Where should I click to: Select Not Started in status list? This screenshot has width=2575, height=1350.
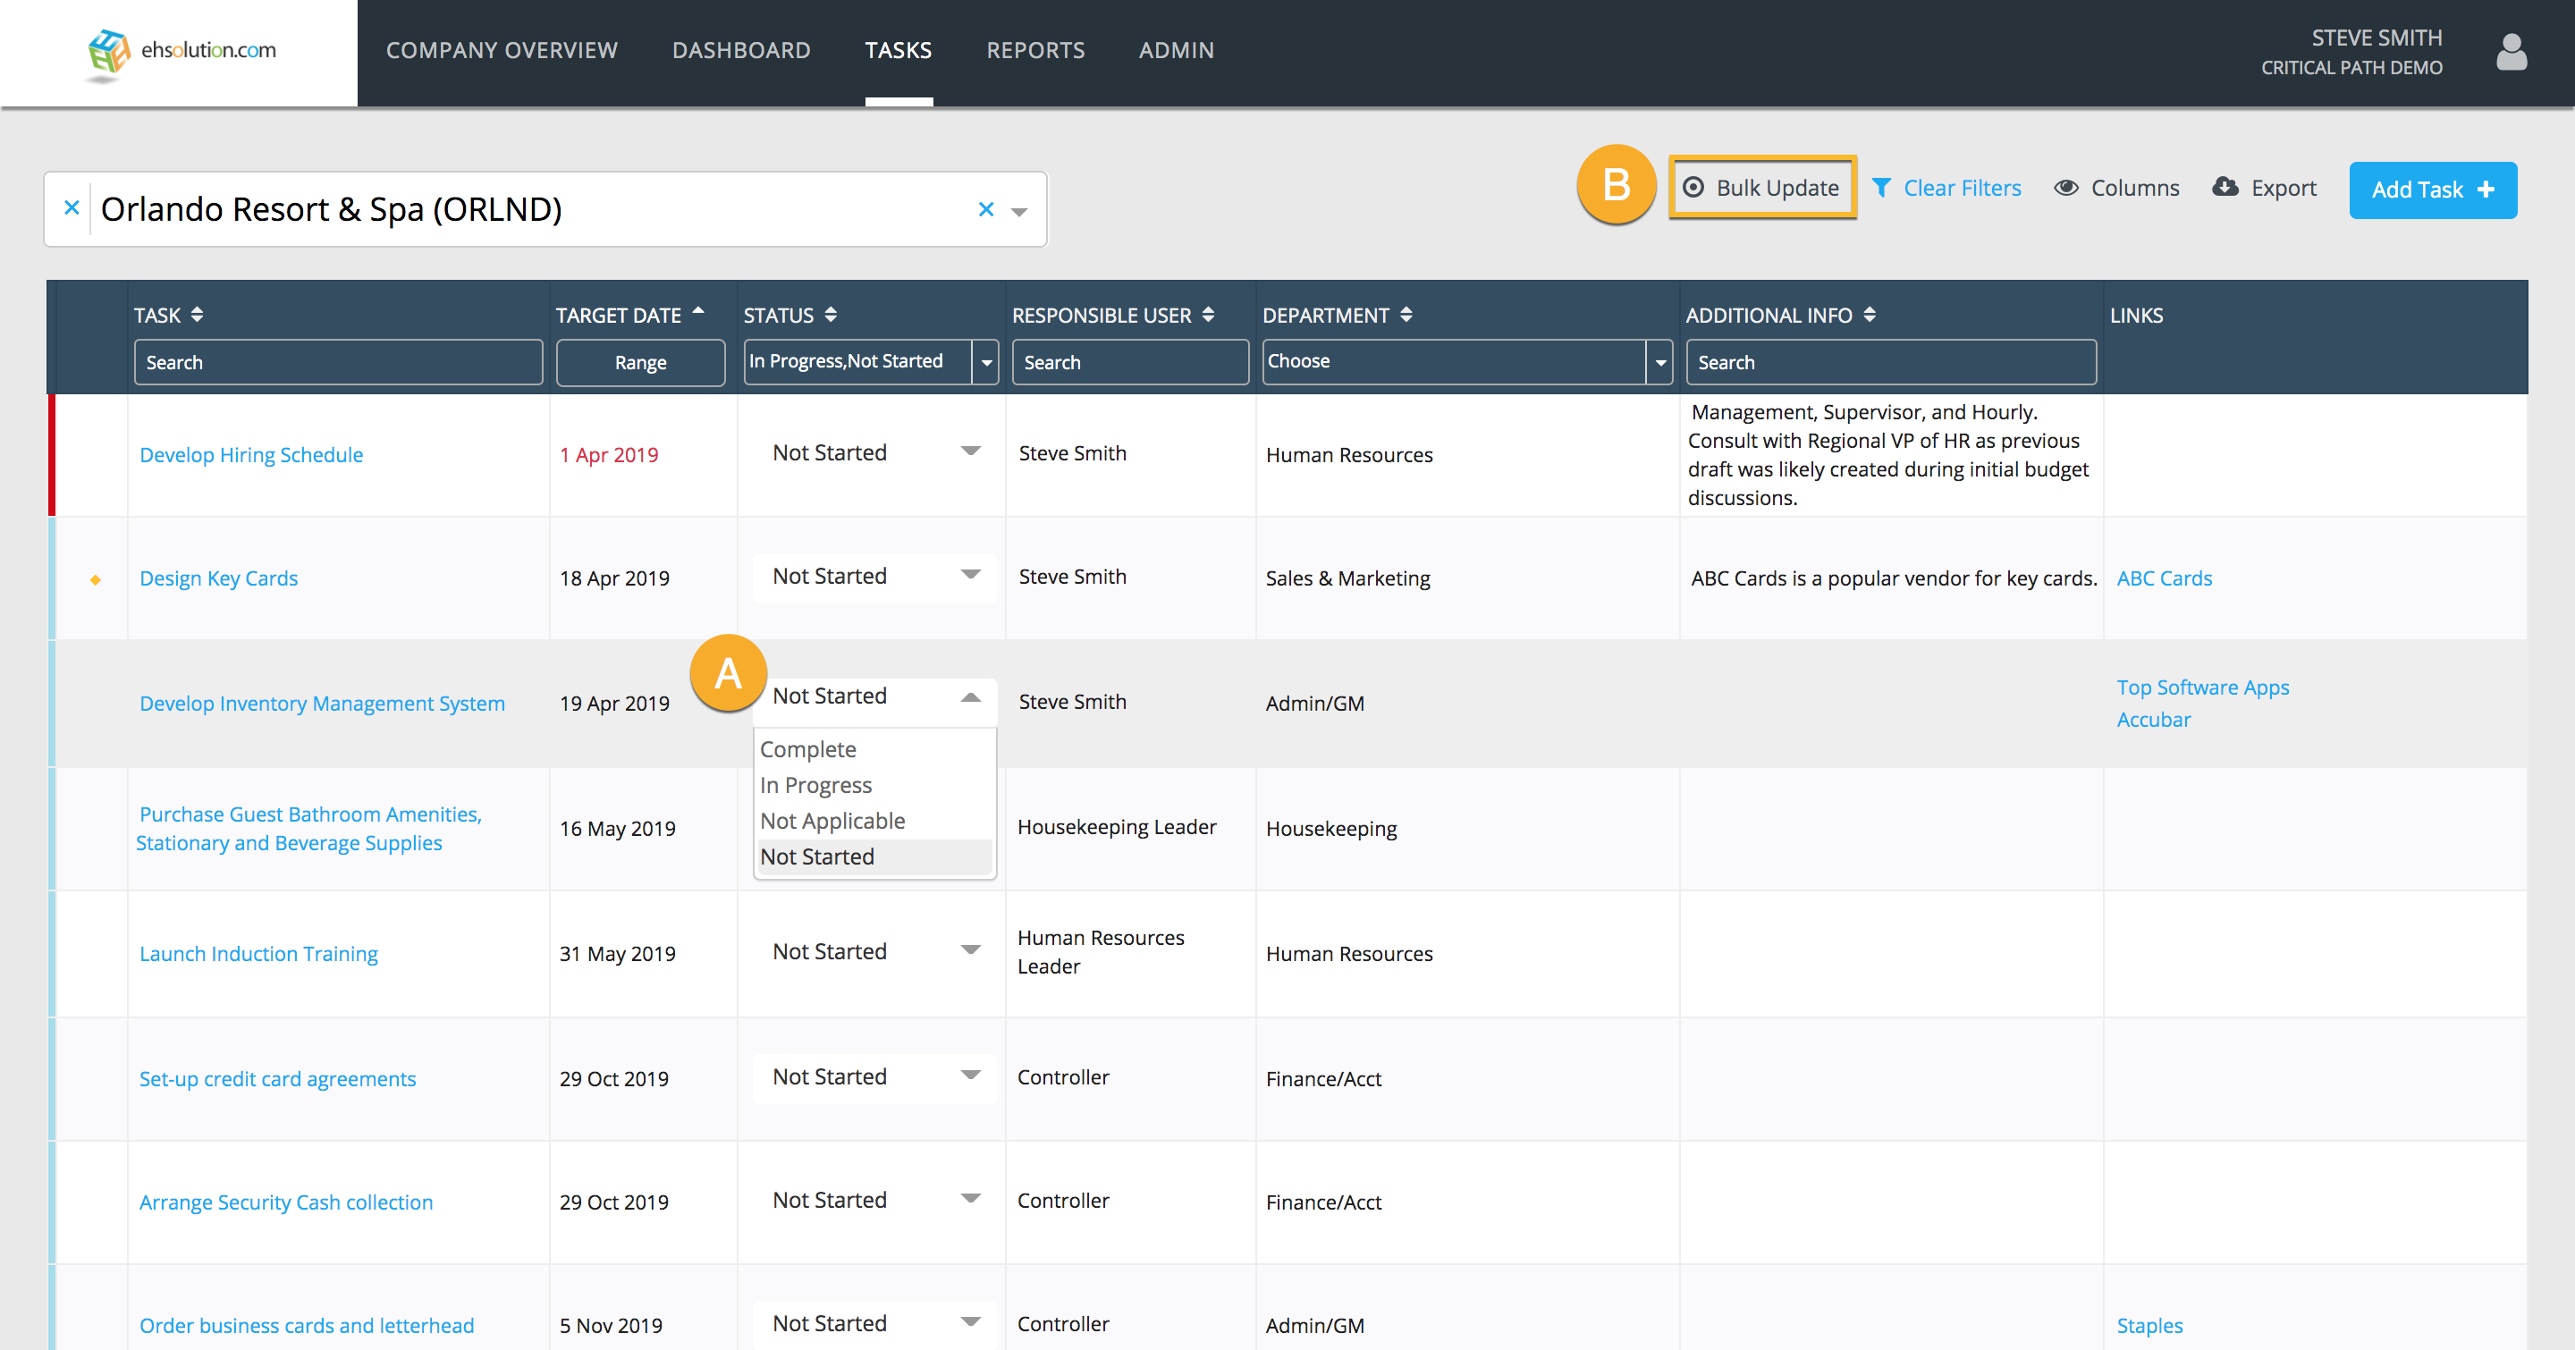[874, 857]
